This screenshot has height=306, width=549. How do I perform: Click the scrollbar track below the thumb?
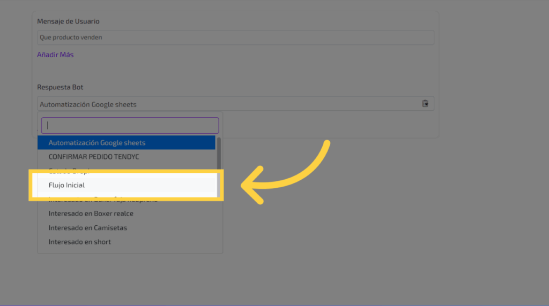[x=218, y=225]
